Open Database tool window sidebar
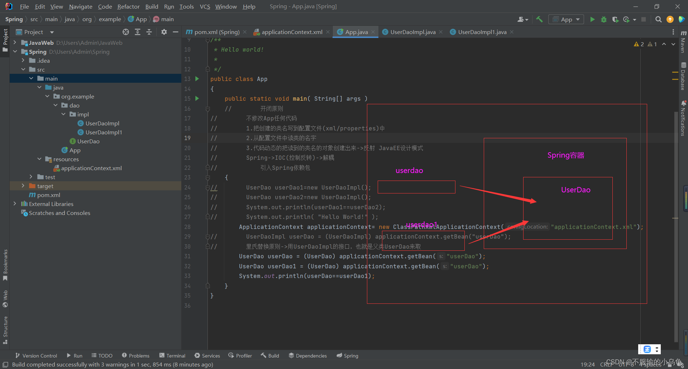Viewport: 688px width, 369px height. (683, 76)
